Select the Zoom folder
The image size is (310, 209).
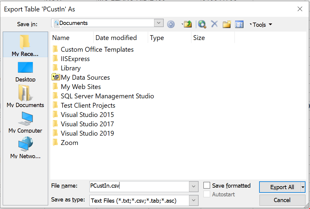tap(65, 143)
